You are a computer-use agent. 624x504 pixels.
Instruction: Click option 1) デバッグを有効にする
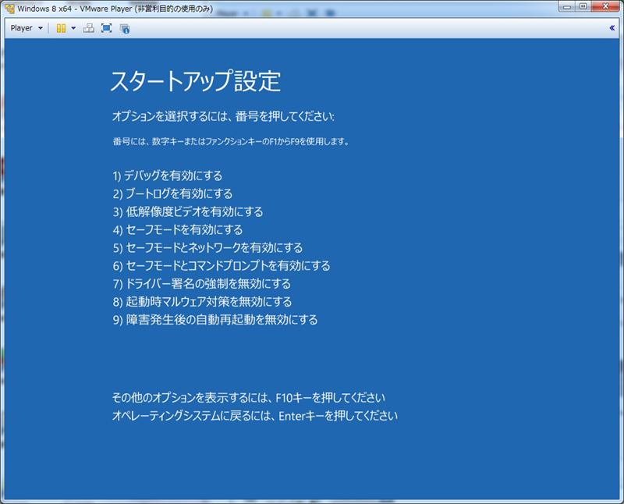(168, 176)
